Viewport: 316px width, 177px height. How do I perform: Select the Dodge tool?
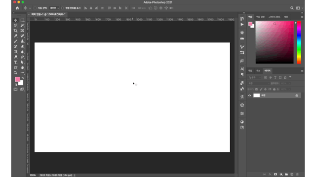(15, 57)
